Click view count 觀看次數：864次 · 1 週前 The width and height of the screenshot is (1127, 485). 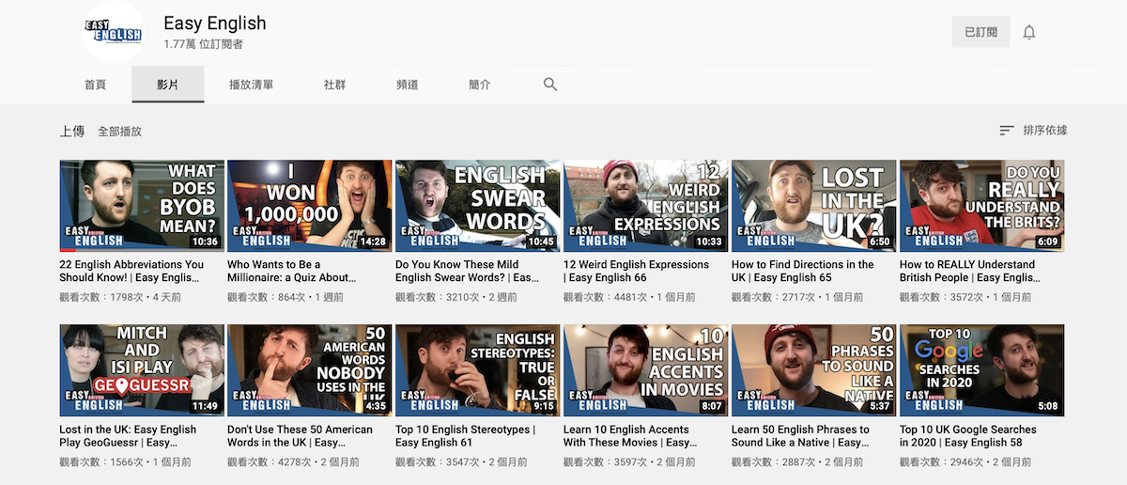click(286, 297)
